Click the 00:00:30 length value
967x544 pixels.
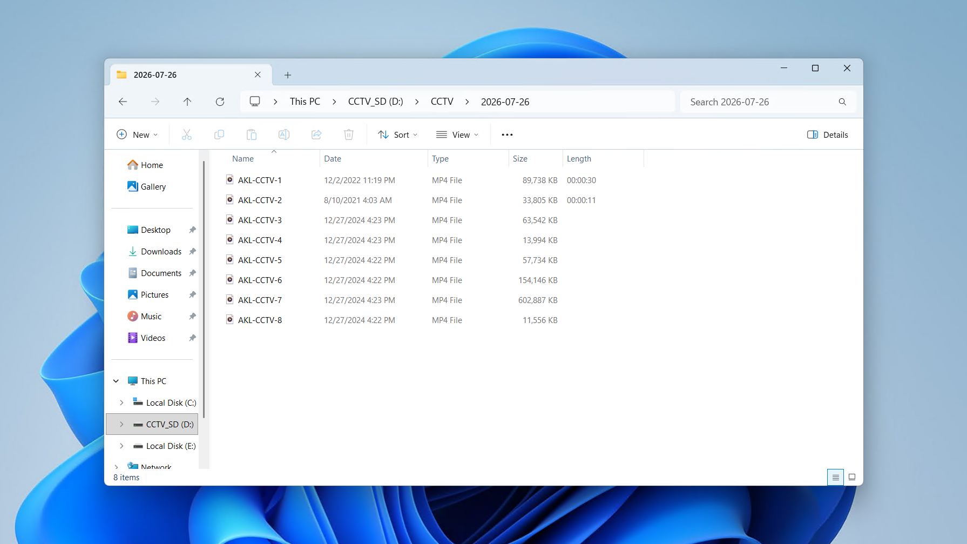pyautogui.click(x=581, y=180)
